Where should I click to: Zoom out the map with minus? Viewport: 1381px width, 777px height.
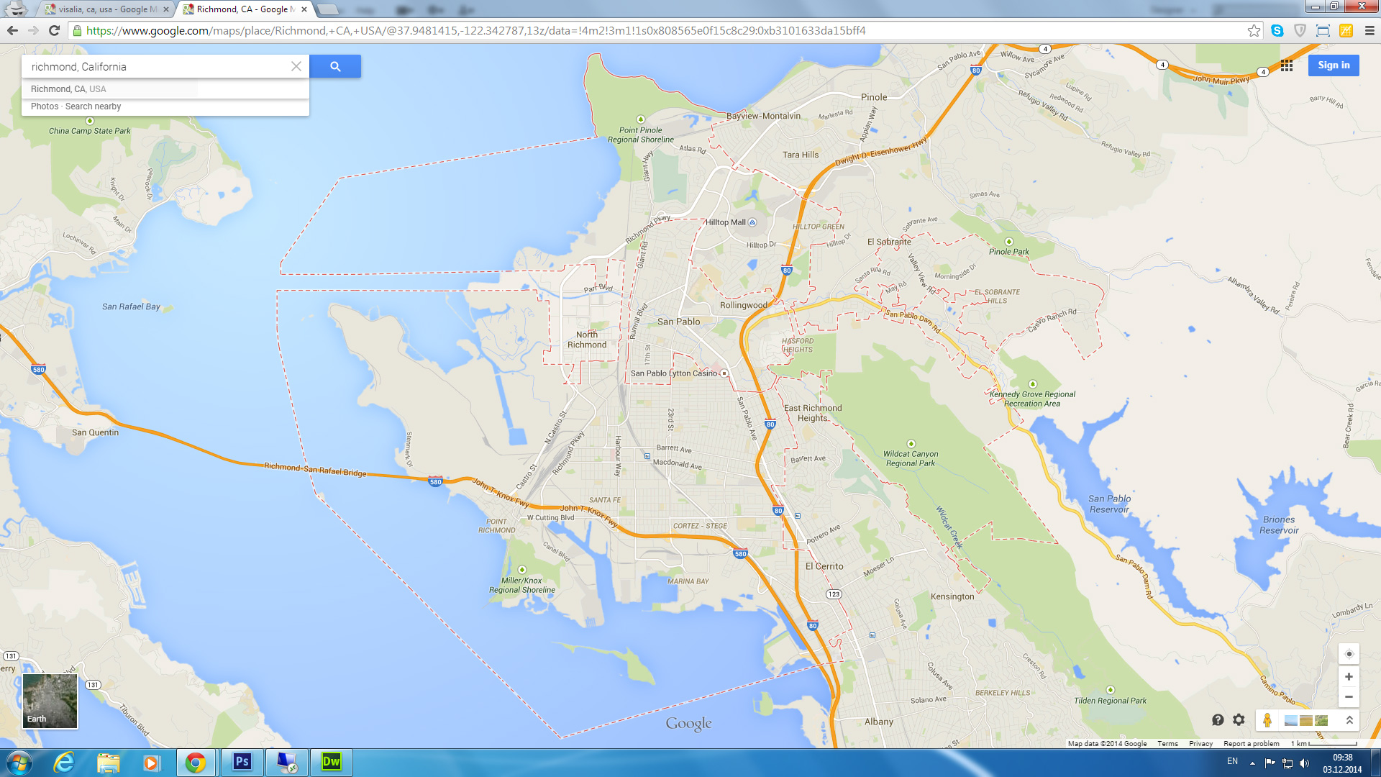[x=1349, y=696]
